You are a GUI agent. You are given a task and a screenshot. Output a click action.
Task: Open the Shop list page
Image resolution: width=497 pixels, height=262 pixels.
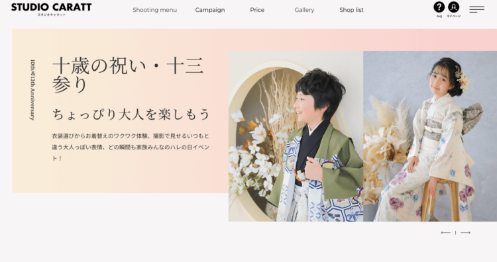(351, 10)
